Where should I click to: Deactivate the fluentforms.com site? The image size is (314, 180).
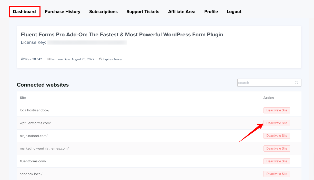point(277,161)
